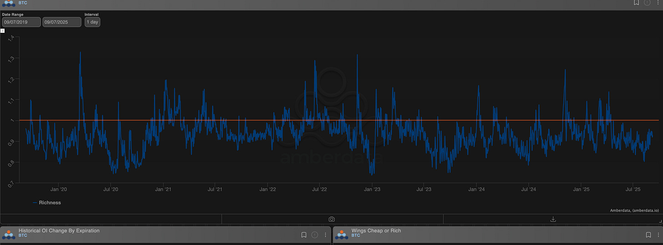The width and height of the screenshot is (663, 245).
Task: Bookmark Historical OI Change By Expiration panel
Action: [x=304, y=235]
